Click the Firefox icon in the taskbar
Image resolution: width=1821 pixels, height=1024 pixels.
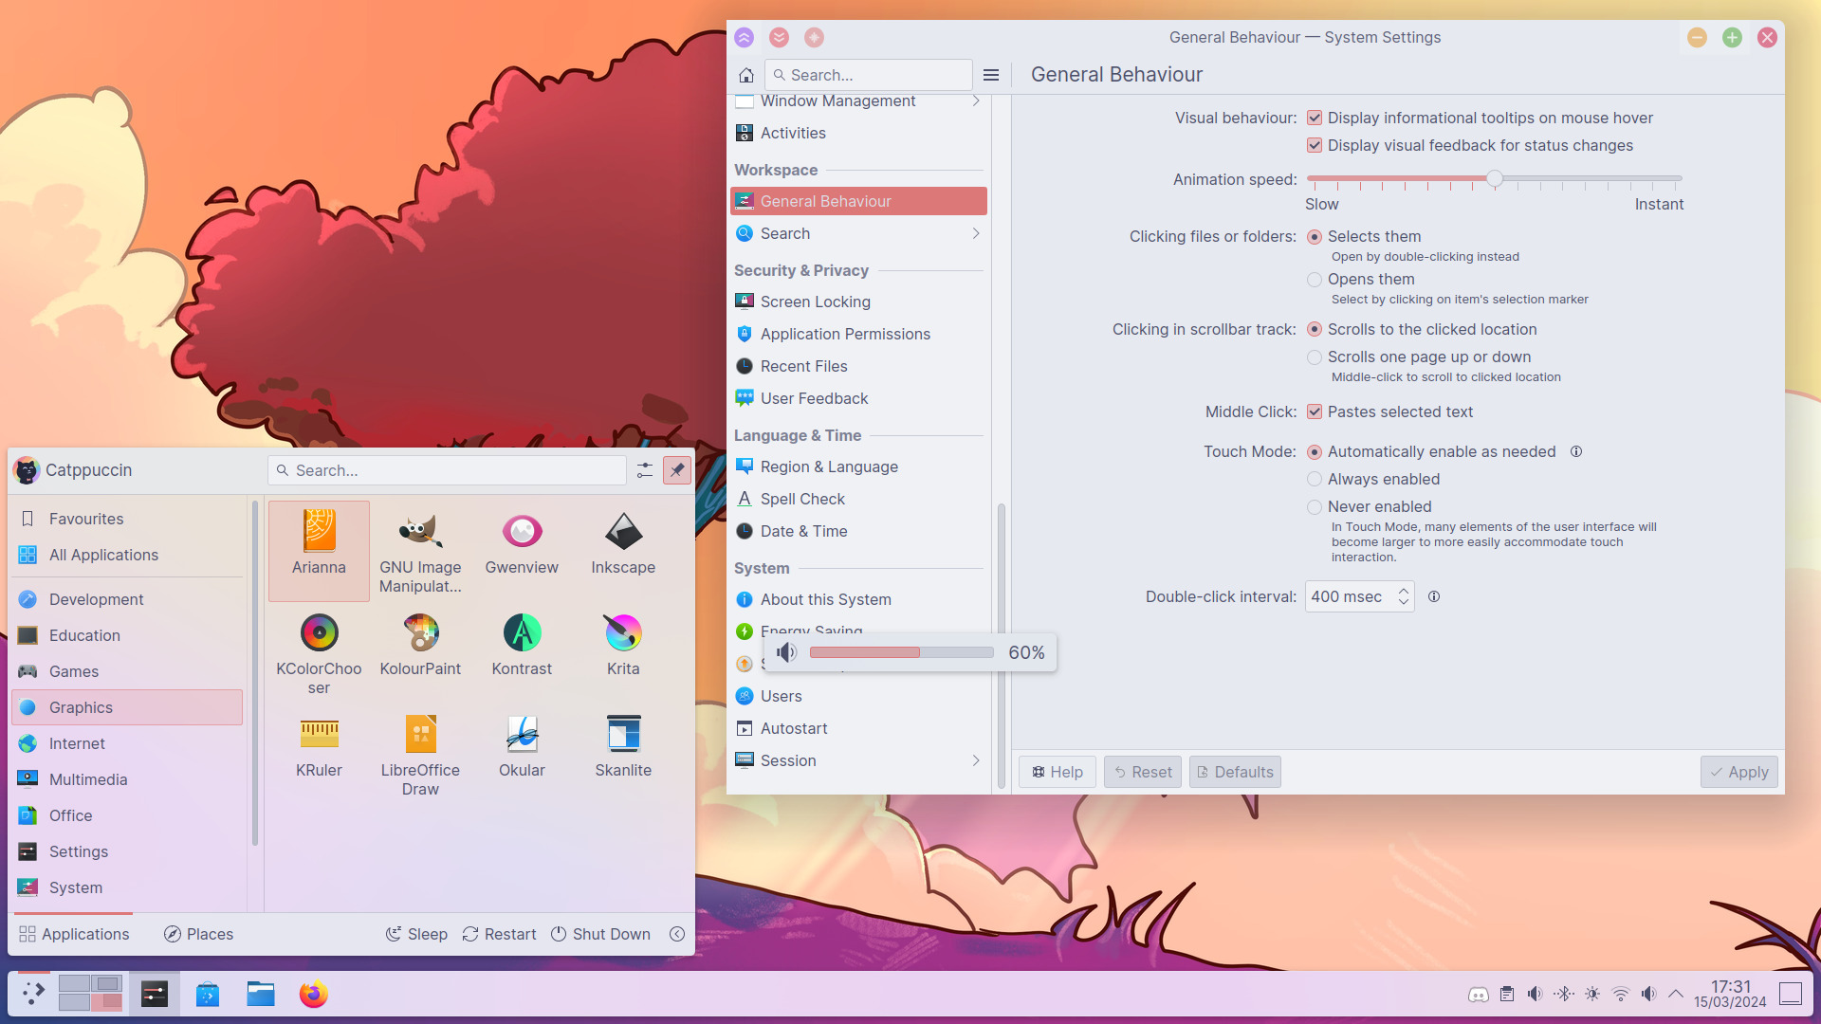point(313,994)
